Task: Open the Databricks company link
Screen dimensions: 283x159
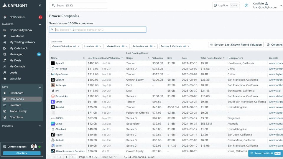Action: point(61,96)
